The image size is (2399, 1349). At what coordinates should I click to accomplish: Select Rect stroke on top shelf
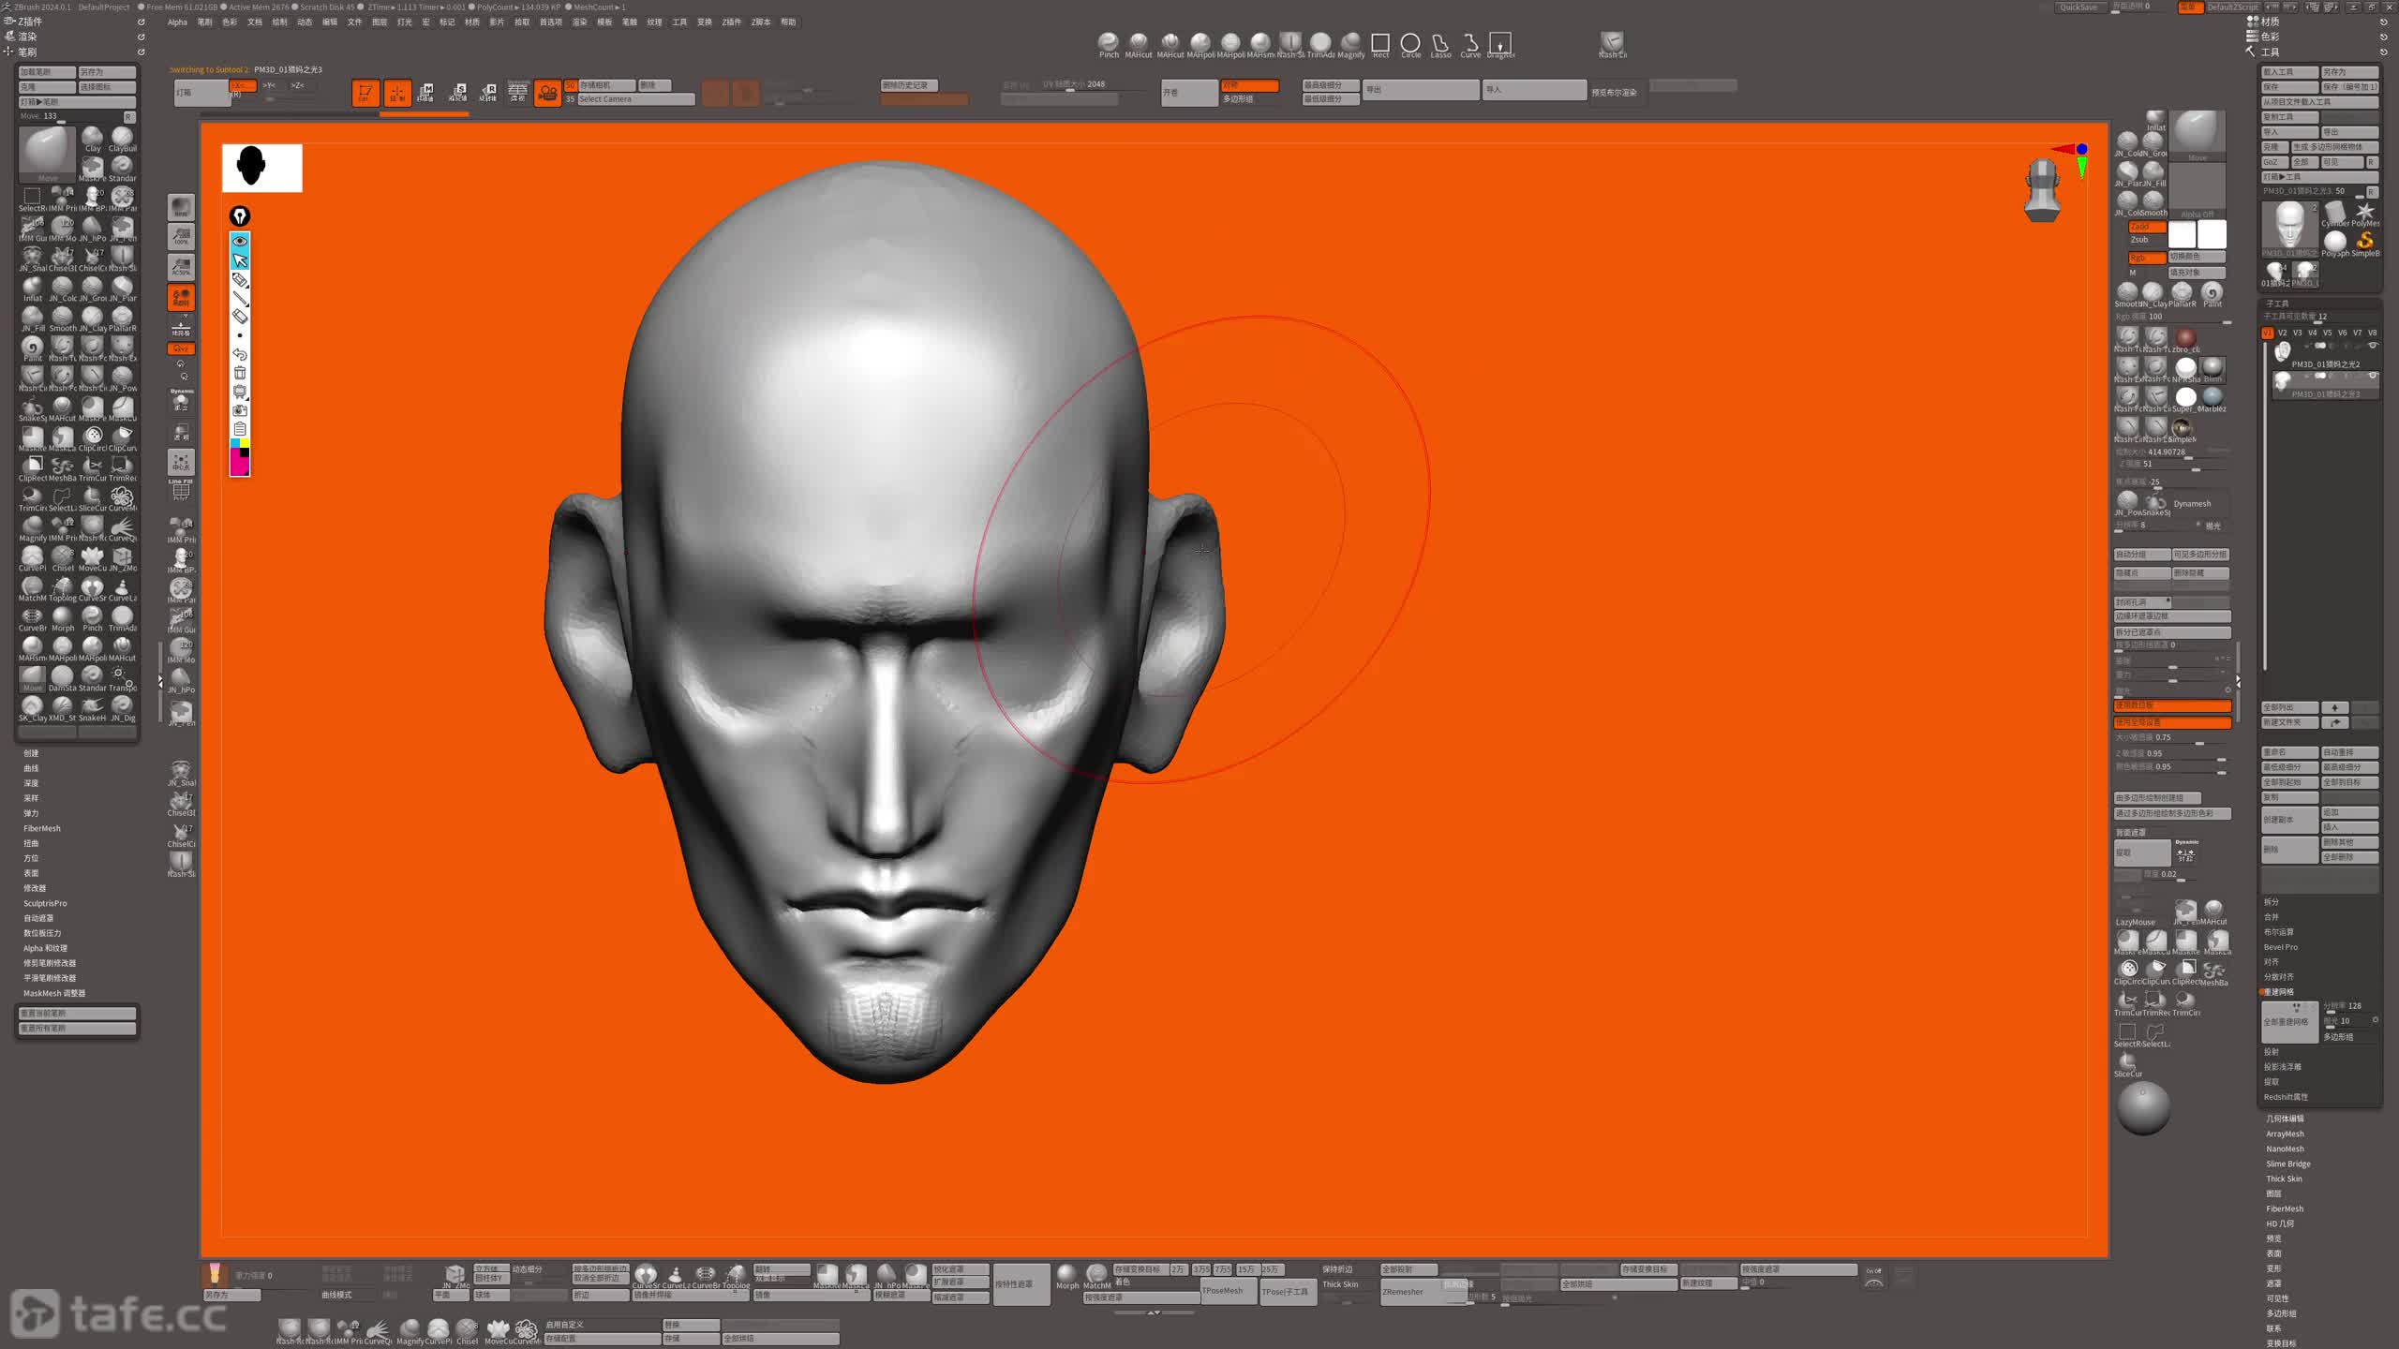[1380, 44]
